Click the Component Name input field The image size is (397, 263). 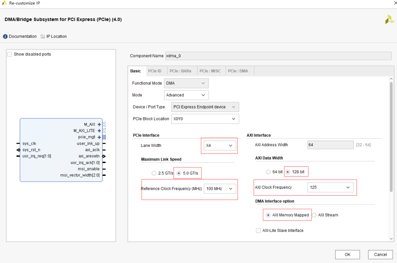tap(278, 56)
